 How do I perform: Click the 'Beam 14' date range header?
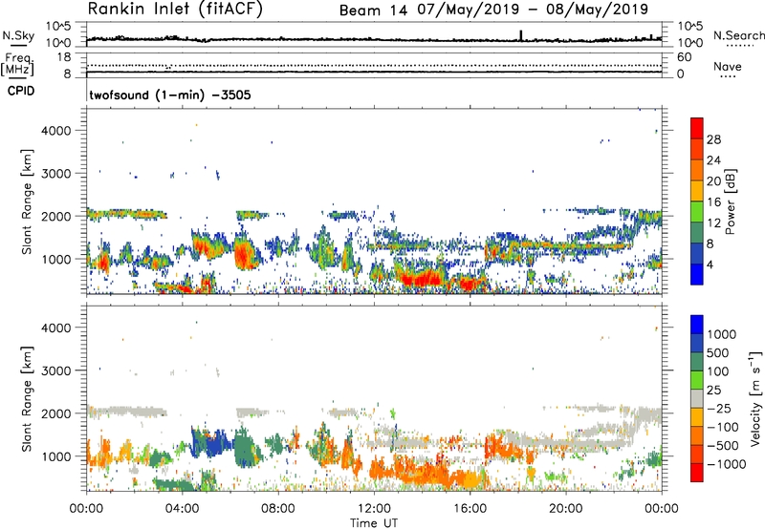coord(493,10)
